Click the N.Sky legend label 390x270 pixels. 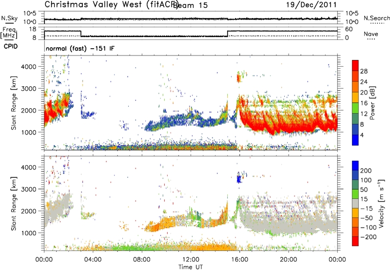9,18
